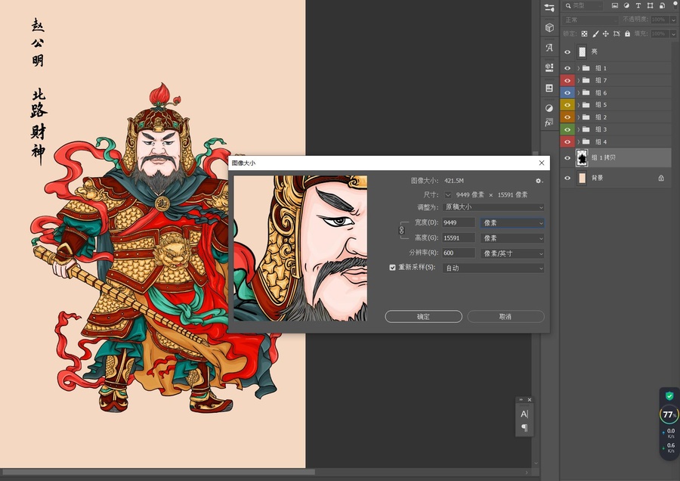Hide the 背景 layer eye icon
680x481 pixels.
567,178
